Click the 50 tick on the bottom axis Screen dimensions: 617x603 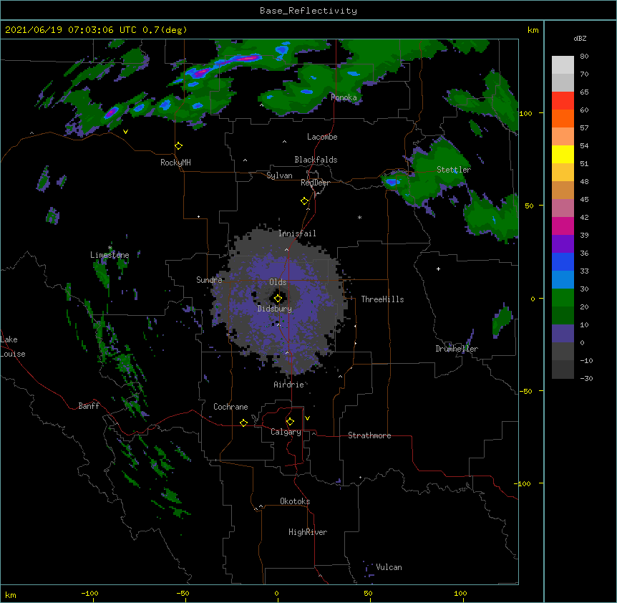[369, 593]
